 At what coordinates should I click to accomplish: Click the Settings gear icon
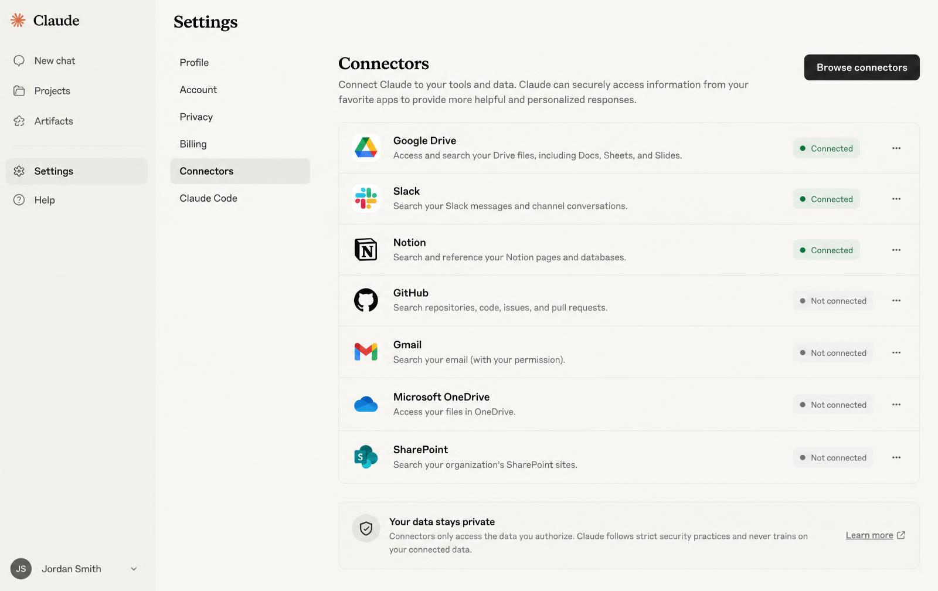19,171
